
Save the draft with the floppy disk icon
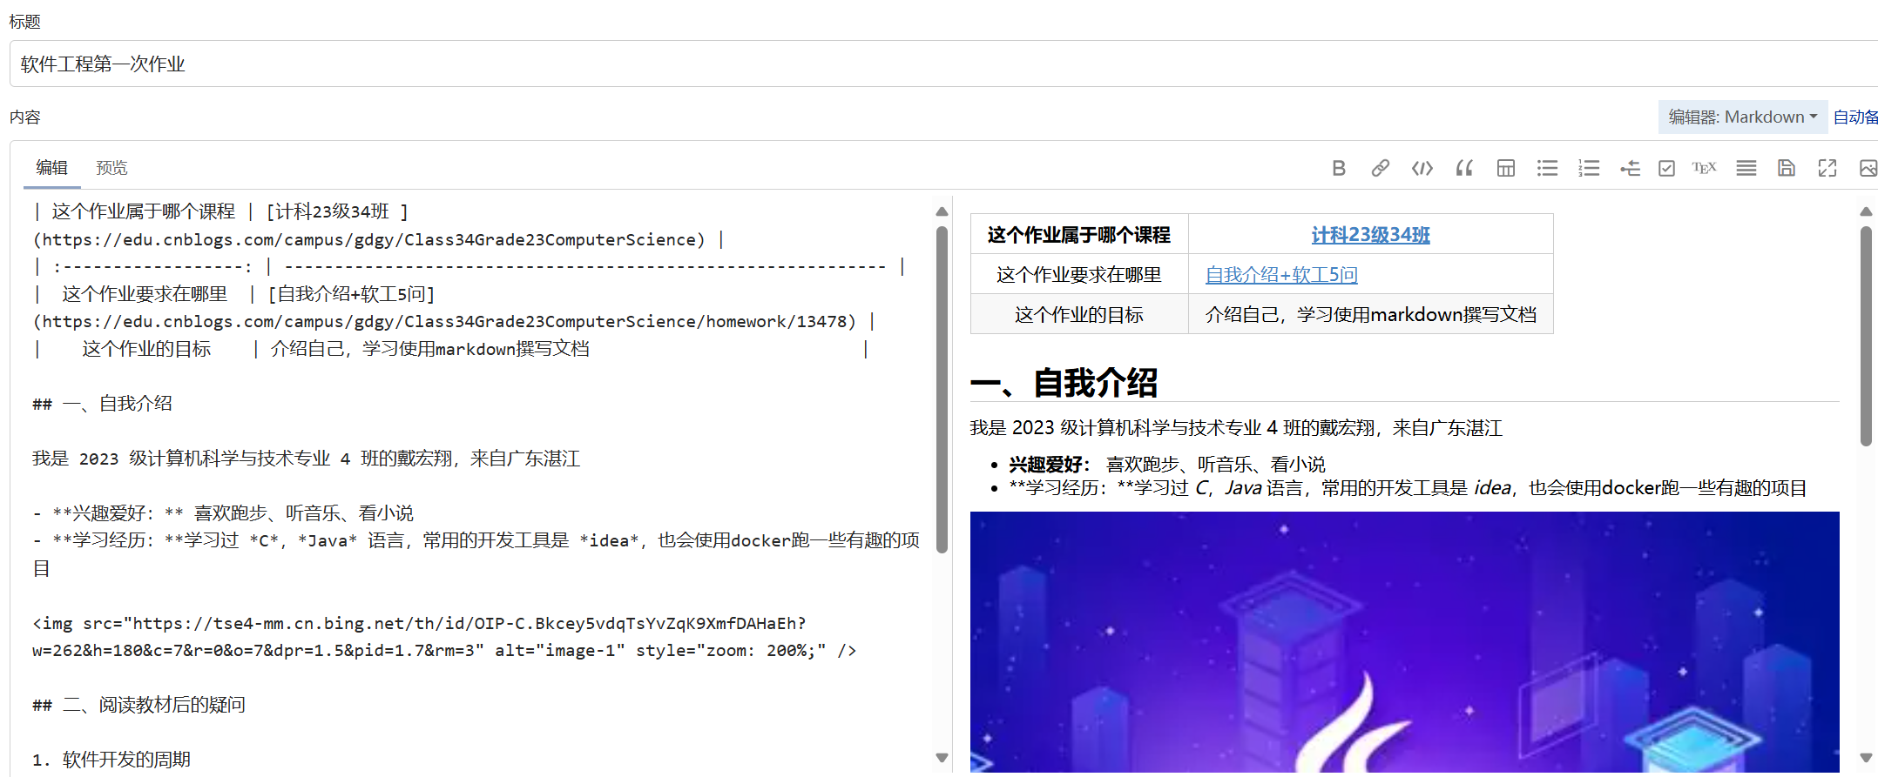[1787, 168]
